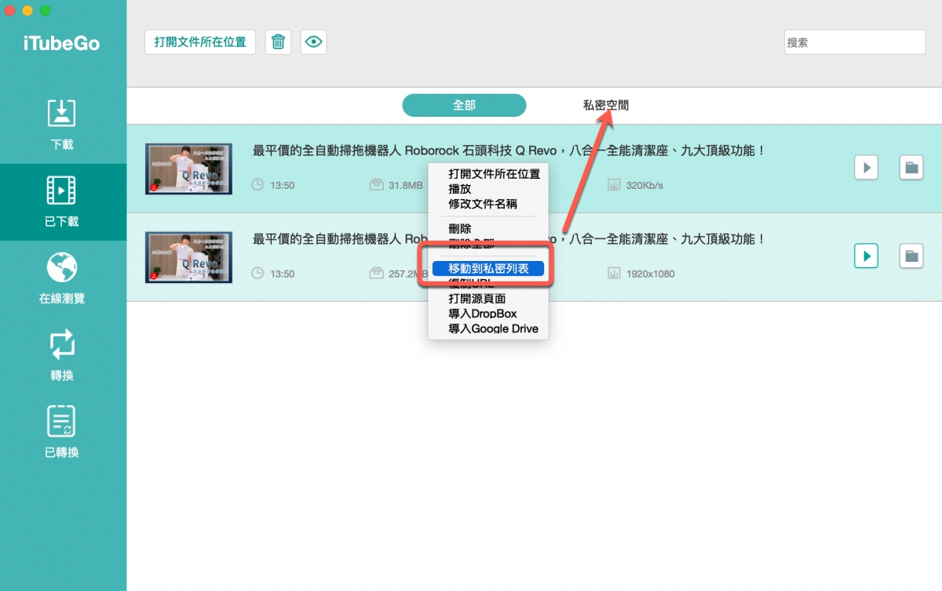Choose 修改文件名稱 in context menu
Image resolution: width=942 pixels, height=591 pixels.
[x=482, y=204]
